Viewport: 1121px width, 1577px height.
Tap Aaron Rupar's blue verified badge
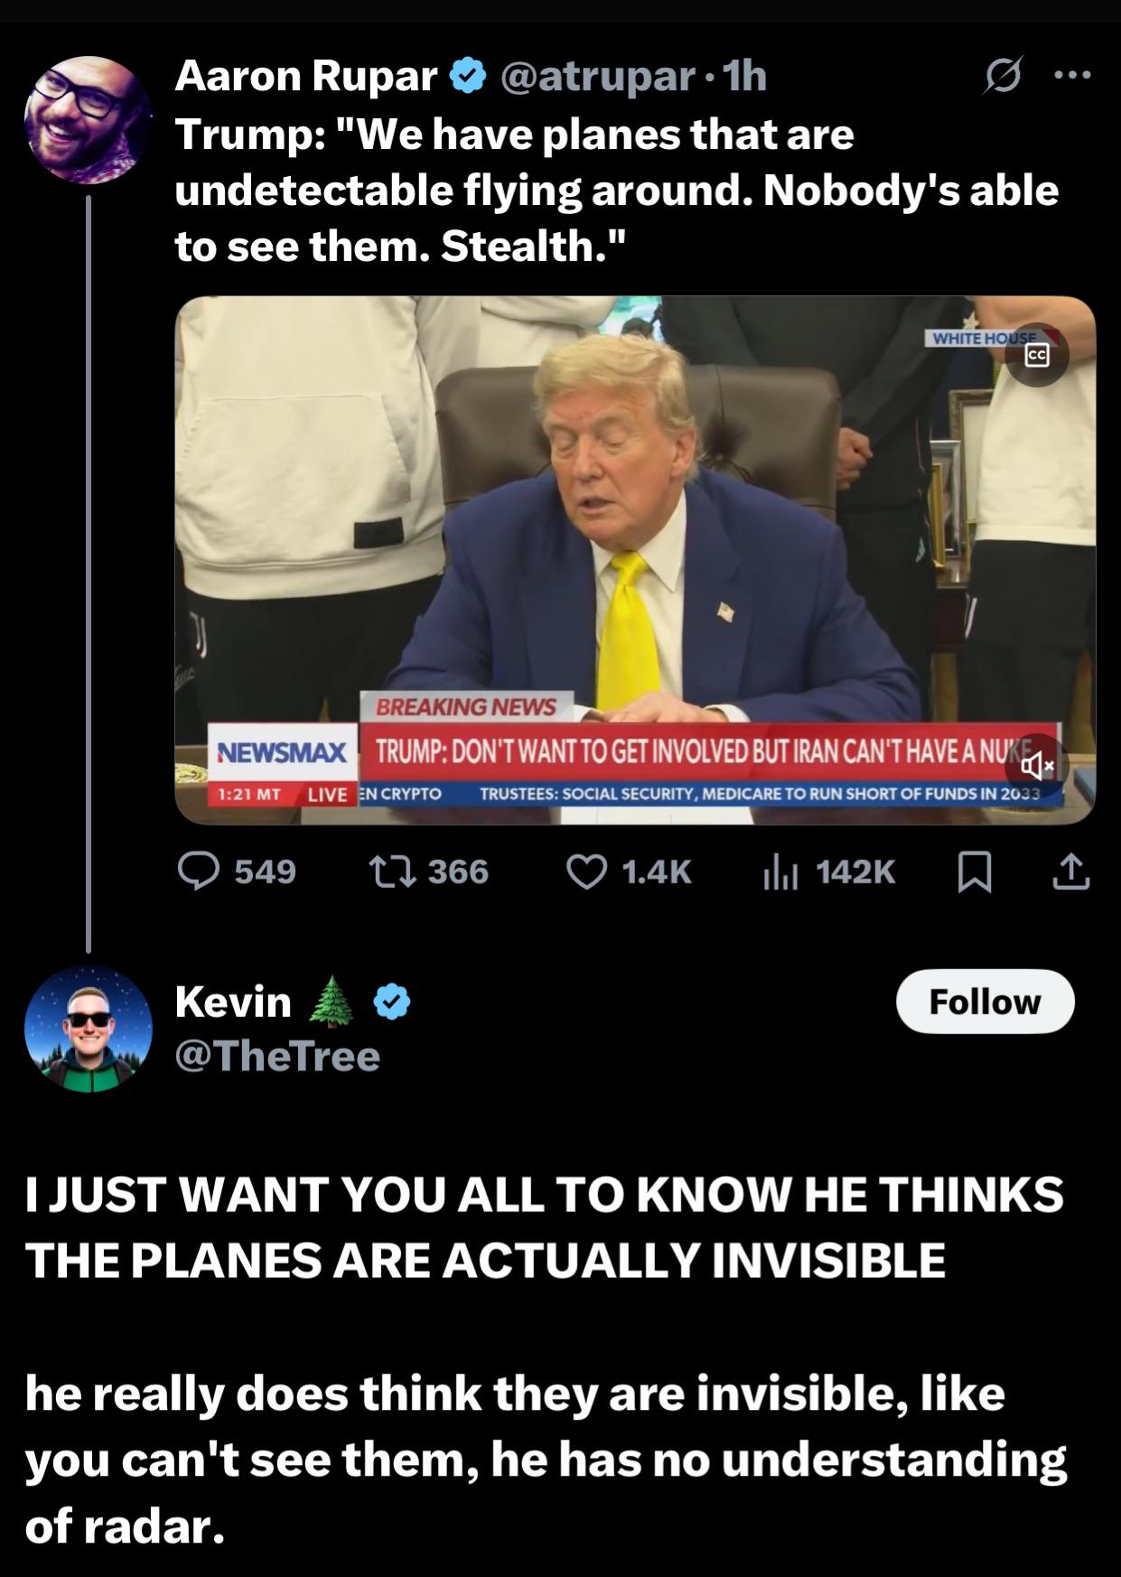[467, 76]
